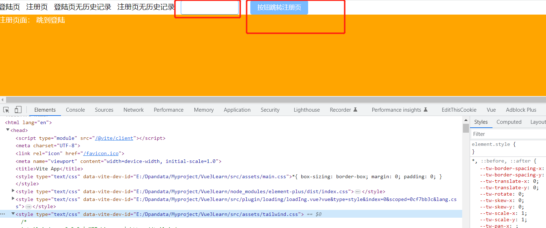Open the /favicon.ico resource link
Viewport: 546px width, 228px height.
[101, 153]
